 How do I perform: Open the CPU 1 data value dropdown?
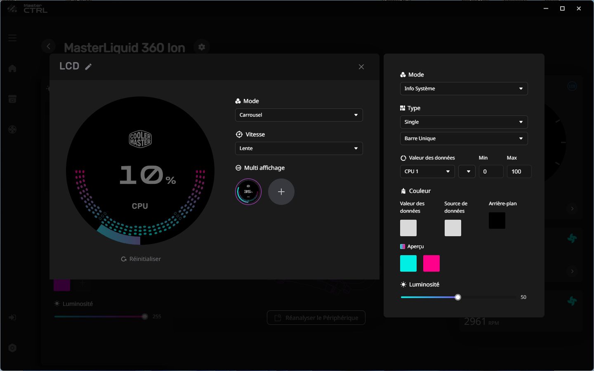[x=427, y=171]
